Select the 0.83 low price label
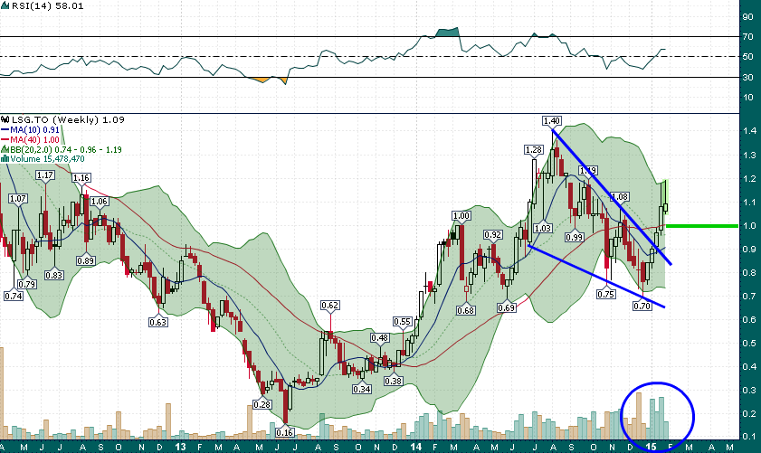Viewport: 761px width, 453px height. pyautogui.click(x=54, y=276)
